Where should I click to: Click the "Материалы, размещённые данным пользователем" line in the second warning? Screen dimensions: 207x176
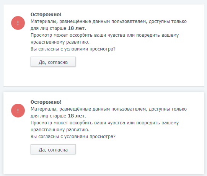[x=89, y=109]
